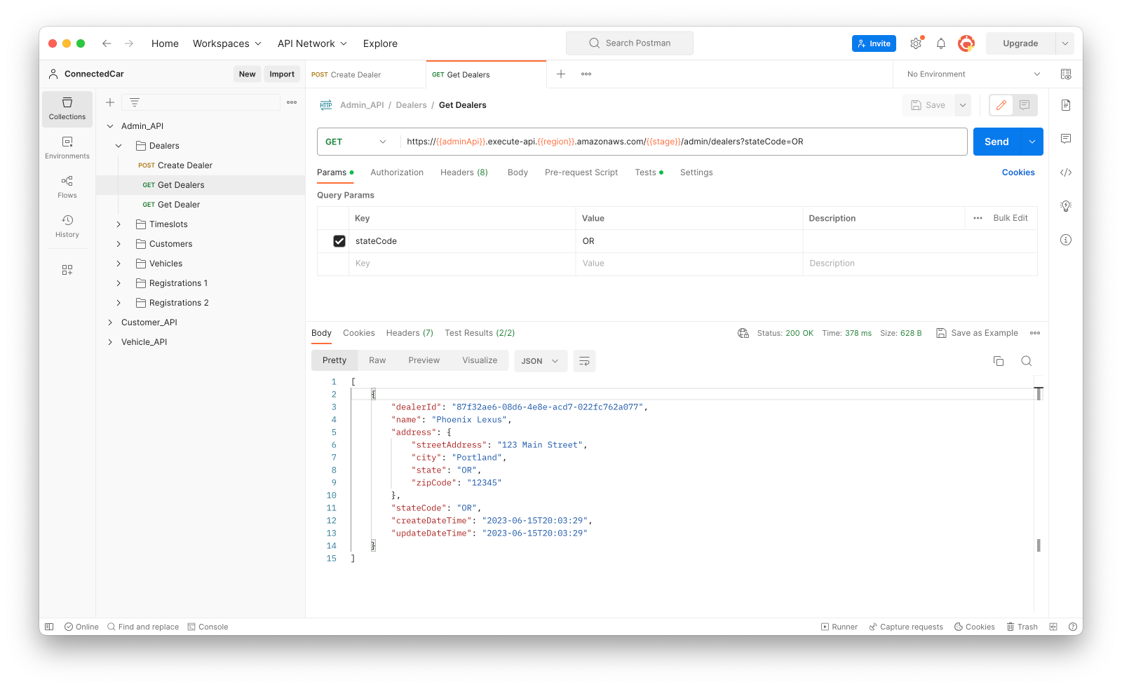Open Postman settings gear
The height and width of the screenshot is (687, 1122).
click(916, 43)
